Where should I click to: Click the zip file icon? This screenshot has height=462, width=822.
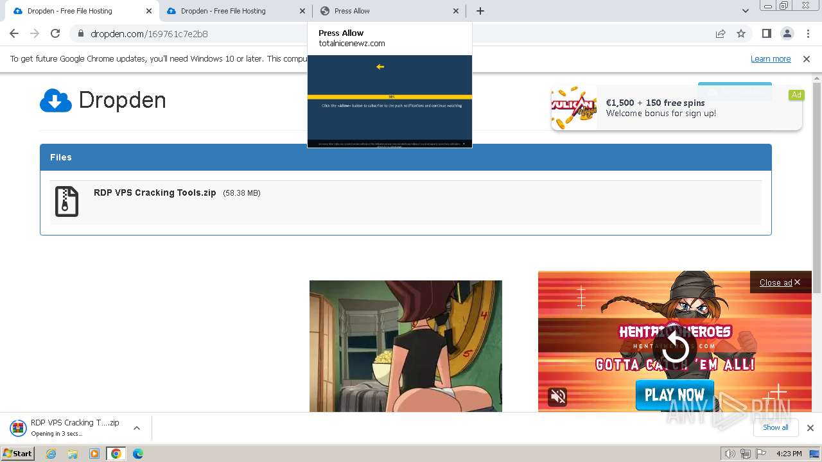pos(67,201)
